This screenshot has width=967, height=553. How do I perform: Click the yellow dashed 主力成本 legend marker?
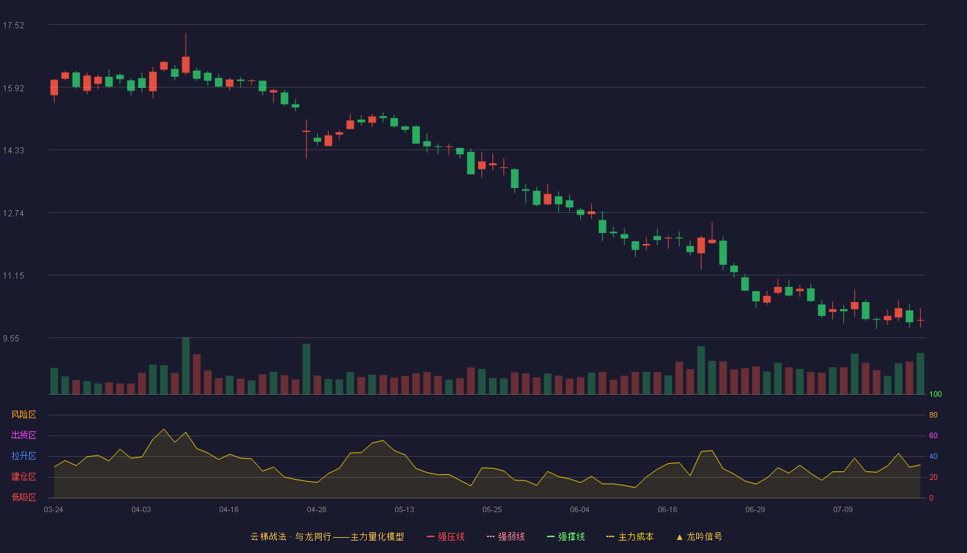click(611, 536)
